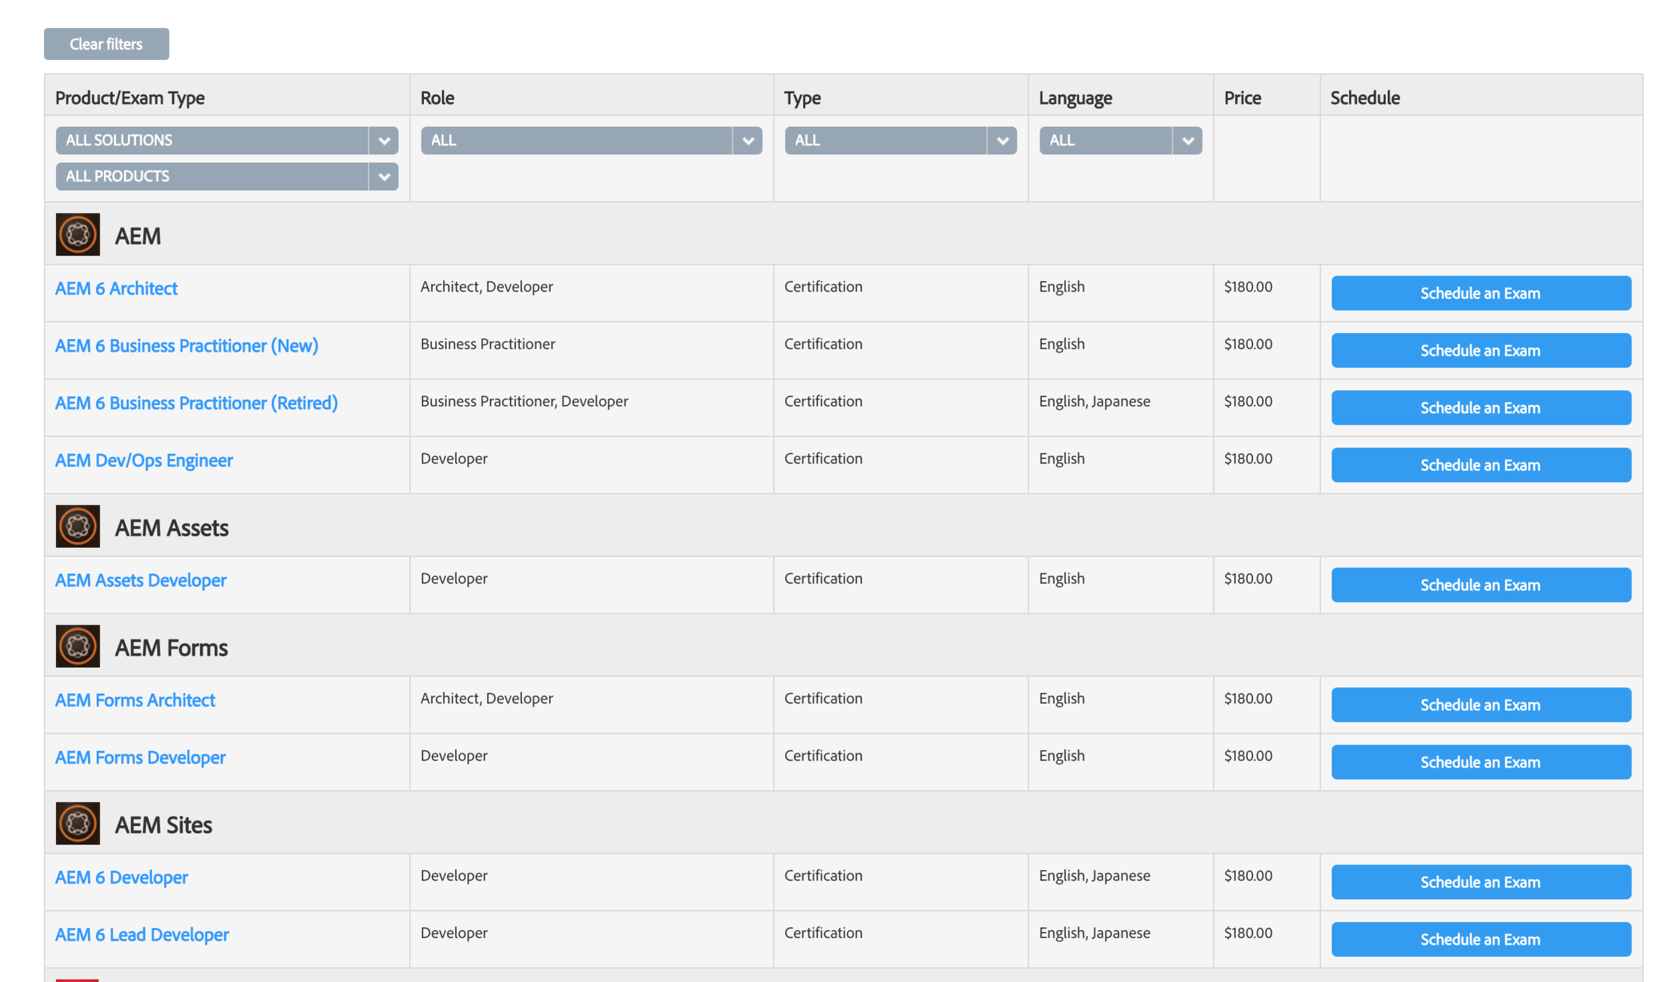Schedule an exam for AEM 6 Architect
The height and width of the screenshot is (982, 1669).
(x=1481, y=293)
